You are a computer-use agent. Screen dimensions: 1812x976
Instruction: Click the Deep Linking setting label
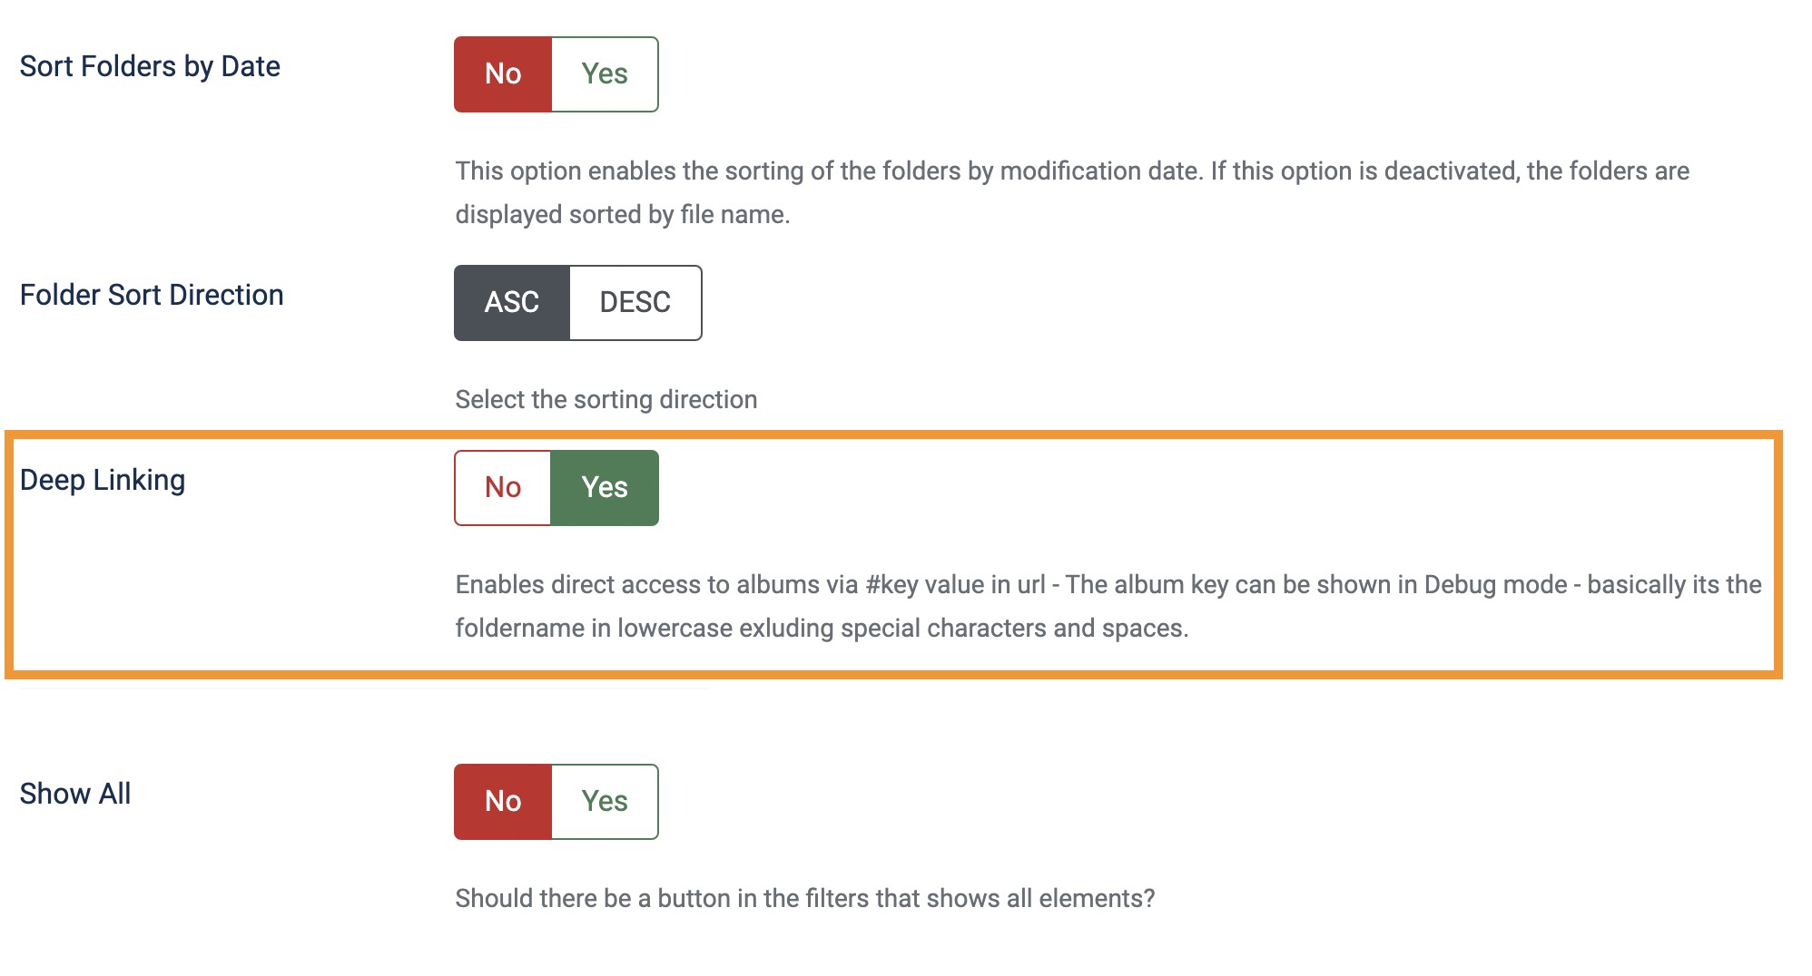point(103,481)
